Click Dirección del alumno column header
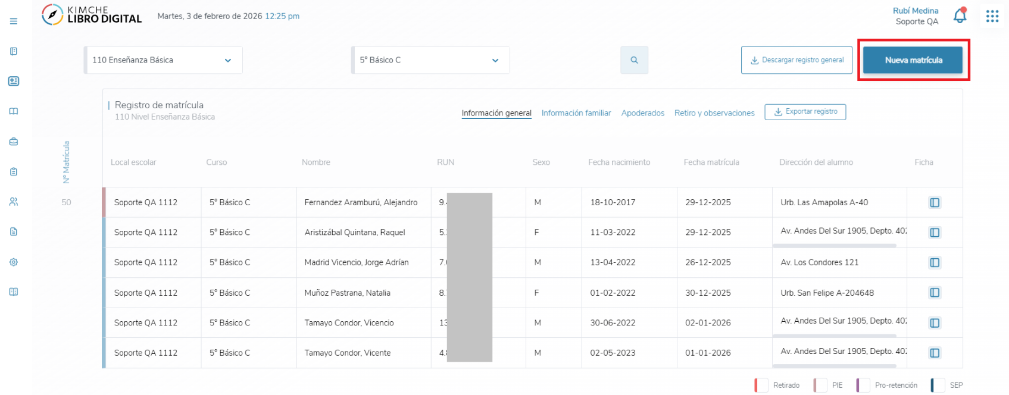Image resolution: width=1009 pixels, height=395 pixels. [816, 162]
